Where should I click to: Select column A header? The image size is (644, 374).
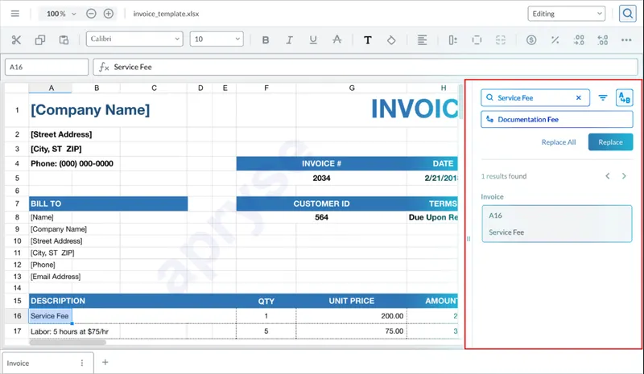pyautogui.click(x=51, y=88)
